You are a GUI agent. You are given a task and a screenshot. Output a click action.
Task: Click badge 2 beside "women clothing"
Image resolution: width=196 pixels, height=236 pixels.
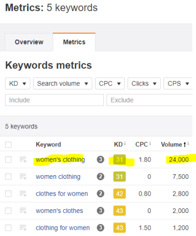tap(100, 177)
